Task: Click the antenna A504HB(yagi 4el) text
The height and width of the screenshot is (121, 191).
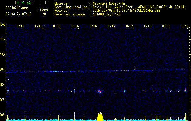Action: [x=107, y=14]
